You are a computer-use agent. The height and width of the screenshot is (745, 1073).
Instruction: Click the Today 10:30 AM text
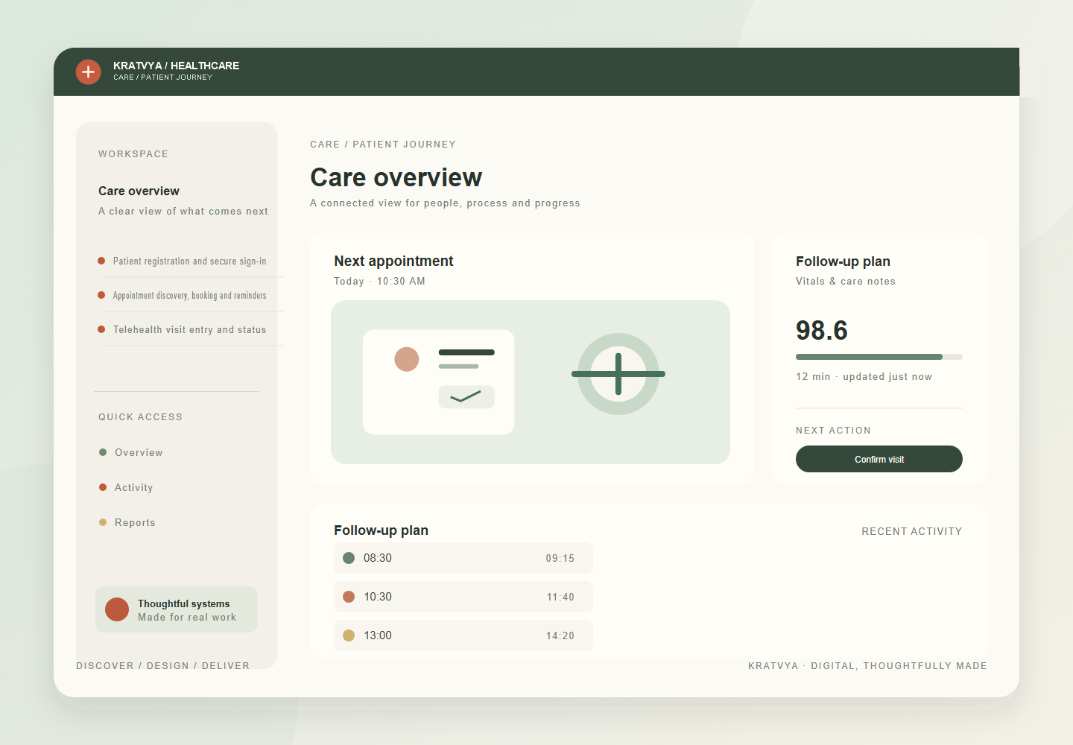(x=379, y=281)
